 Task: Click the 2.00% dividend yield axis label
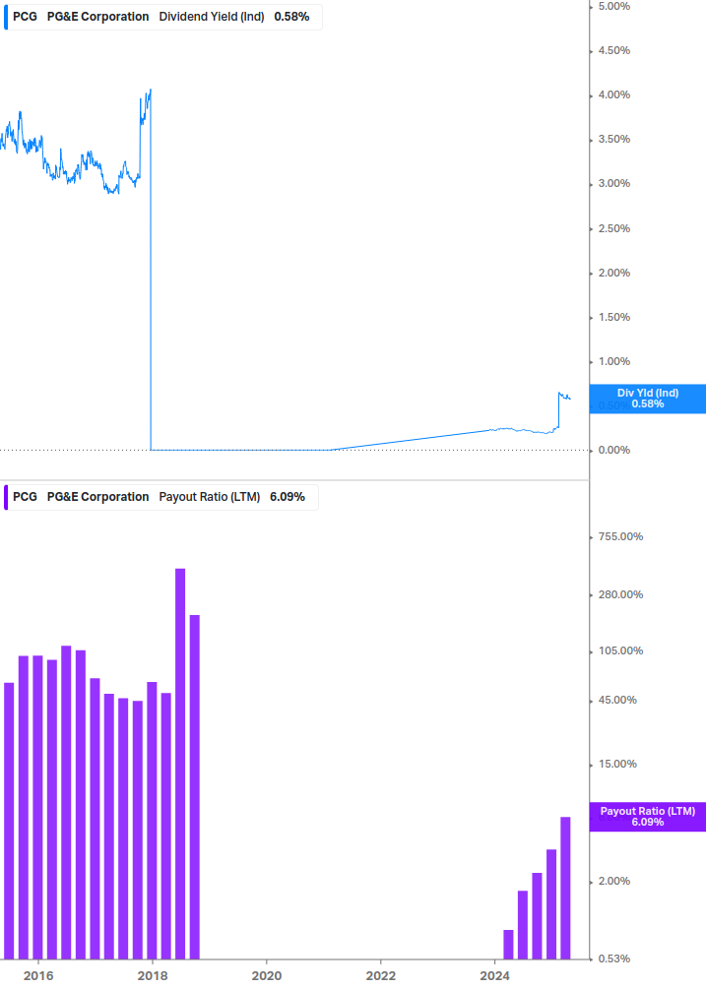pyautogui.click(x=613, y=273)
